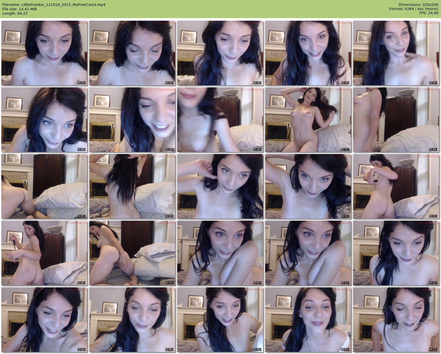Screen dimensions: 441x354
Task: Open the thumbnail stamped 00:10
Action: point(44,53)
